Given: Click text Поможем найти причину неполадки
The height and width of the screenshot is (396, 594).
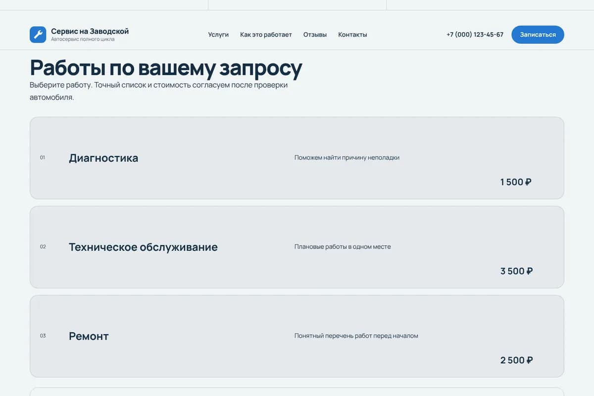Looking at the screenshot, I should click(x=347, y=158).
